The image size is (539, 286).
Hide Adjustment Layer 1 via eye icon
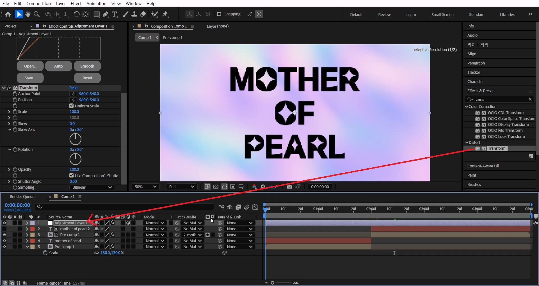(x=4, y=223)
